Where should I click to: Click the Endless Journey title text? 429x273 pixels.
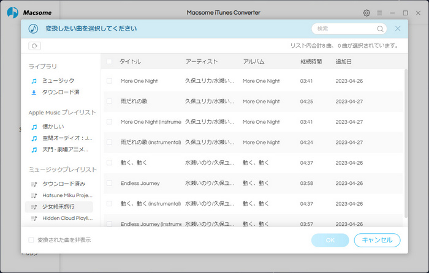[140, 184]
